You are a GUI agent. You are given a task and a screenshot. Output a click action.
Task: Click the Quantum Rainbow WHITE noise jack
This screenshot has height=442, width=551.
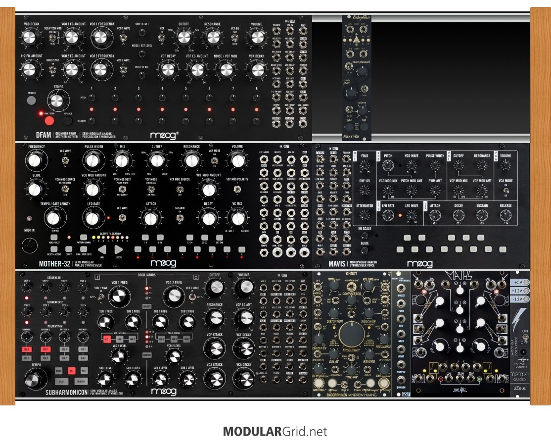click(x=401, y=289)
